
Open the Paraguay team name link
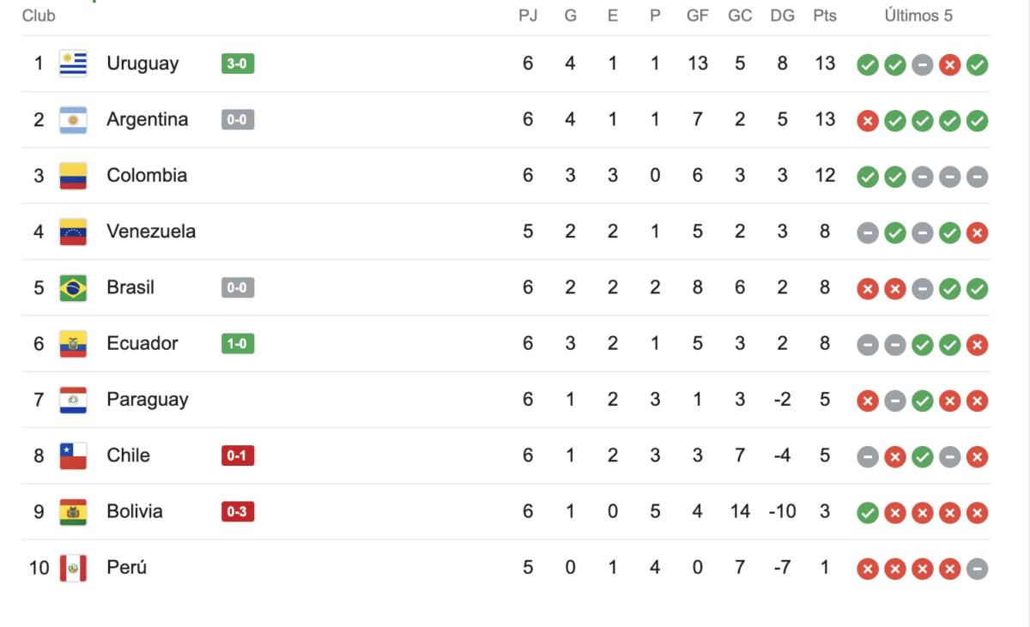[x=147, y=400]
